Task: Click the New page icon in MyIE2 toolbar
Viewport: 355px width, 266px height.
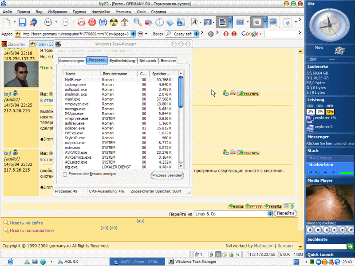Action: (7, 22)
